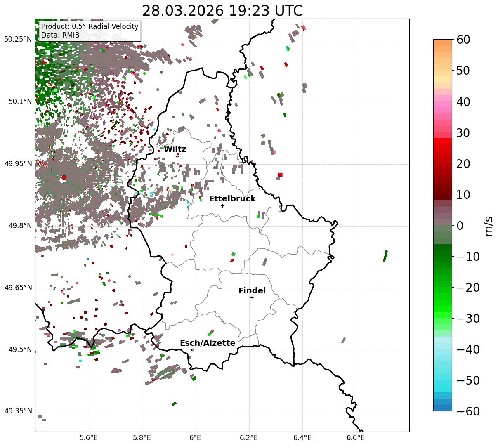
Task: Click the Wiltz city label
Action: pos(175,149)
